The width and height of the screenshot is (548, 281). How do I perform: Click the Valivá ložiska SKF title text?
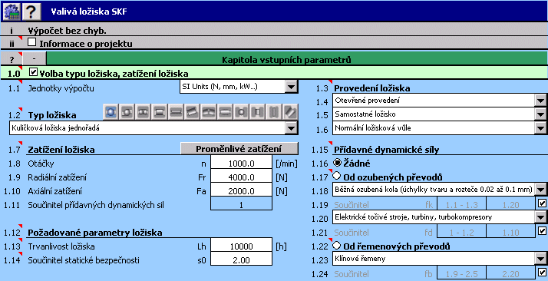click(89, 12)
